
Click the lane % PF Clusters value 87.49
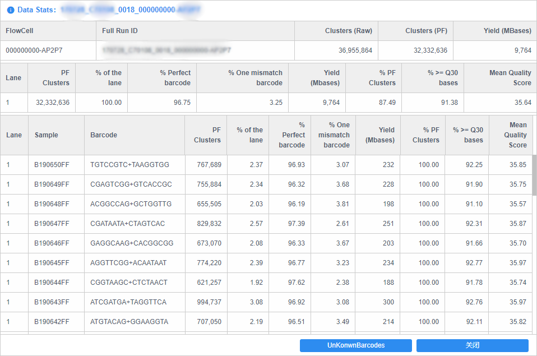pos(387,103)
